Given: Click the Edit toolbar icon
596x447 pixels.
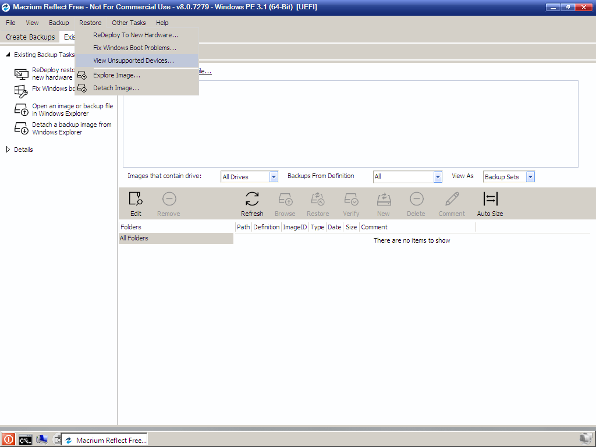Looking at the screenshot, I should coord(136,199).
